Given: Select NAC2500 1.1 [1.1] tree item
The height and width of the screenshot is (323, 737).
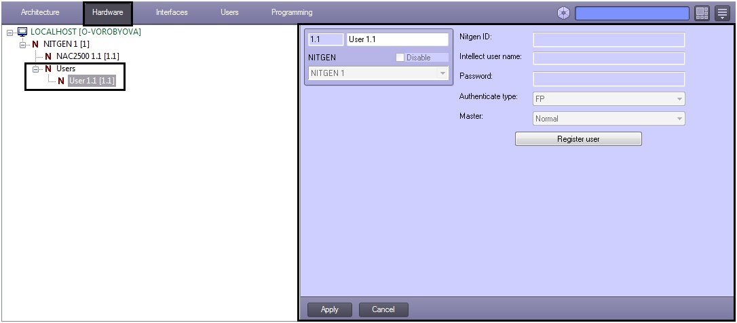Looking at the screenshot, I should (x=88, y=56).
